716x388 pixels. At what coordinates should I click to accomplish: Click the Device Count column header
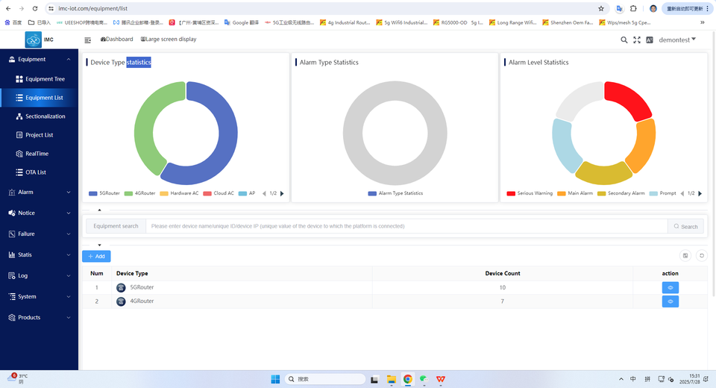coord(502,273)
